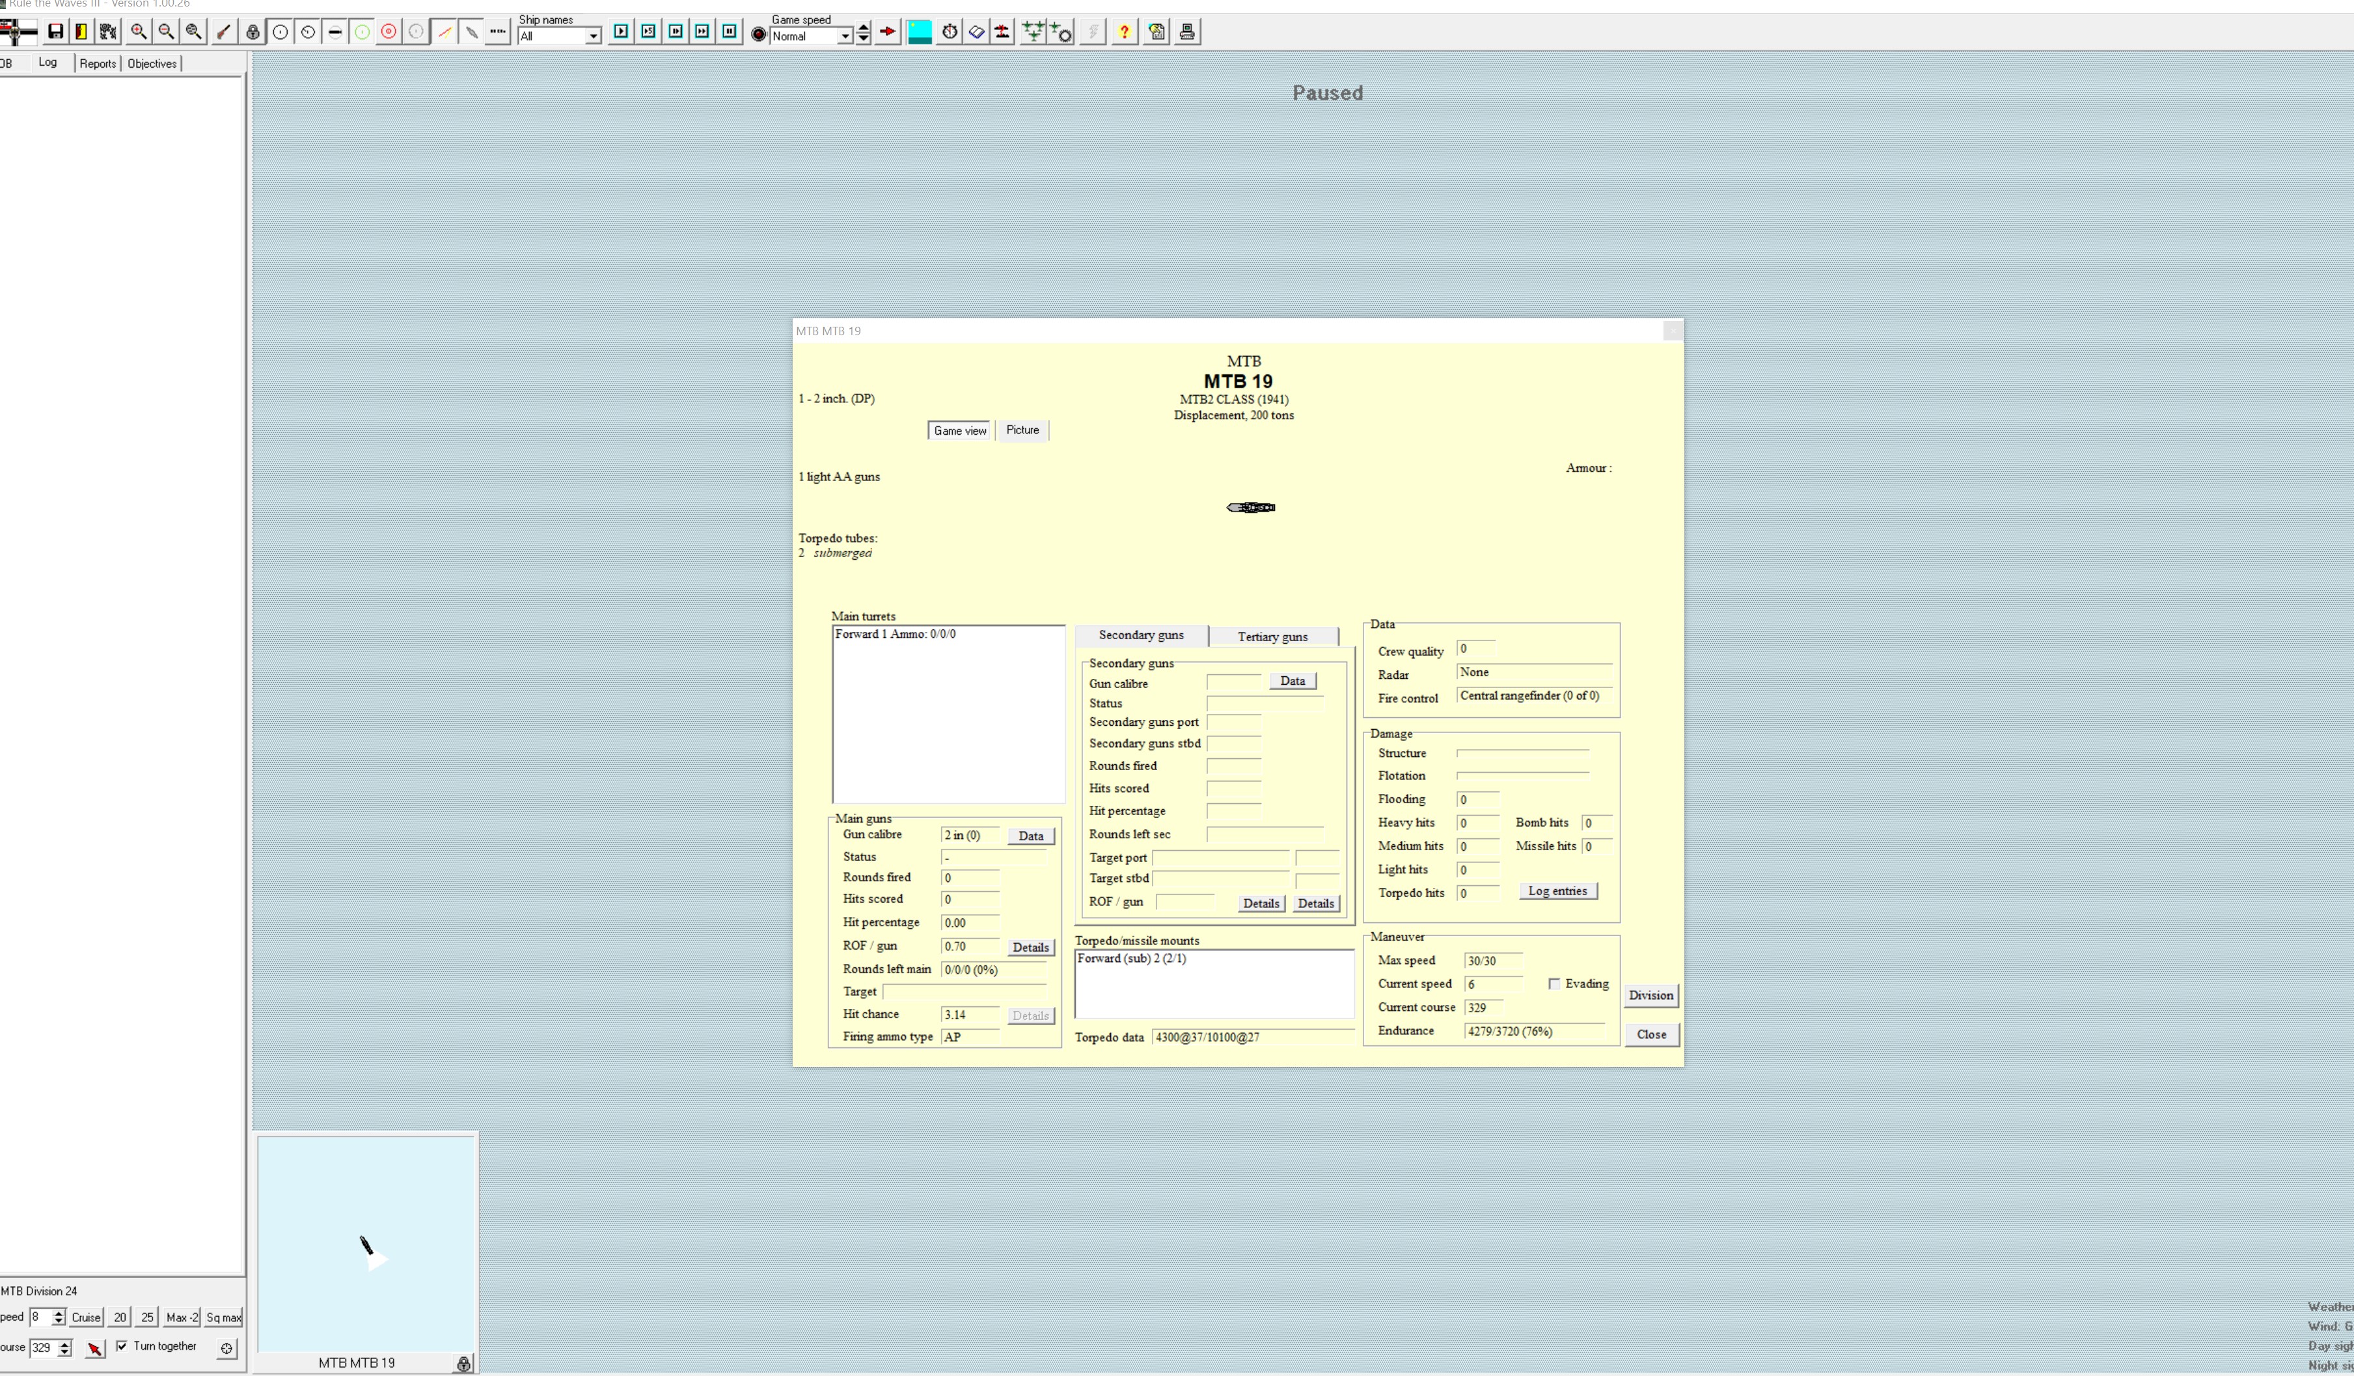Screen dimensions: 2354x1376
Task: Click Details button beside ROF / gun 0.70
Action: coord(1030,947)
